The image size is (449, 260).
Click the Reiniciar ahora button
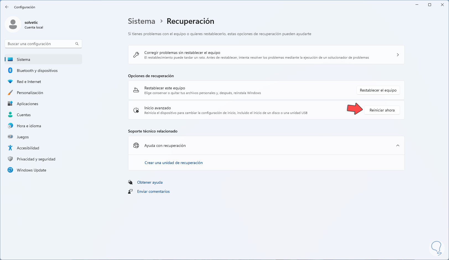tap(382, 110)
